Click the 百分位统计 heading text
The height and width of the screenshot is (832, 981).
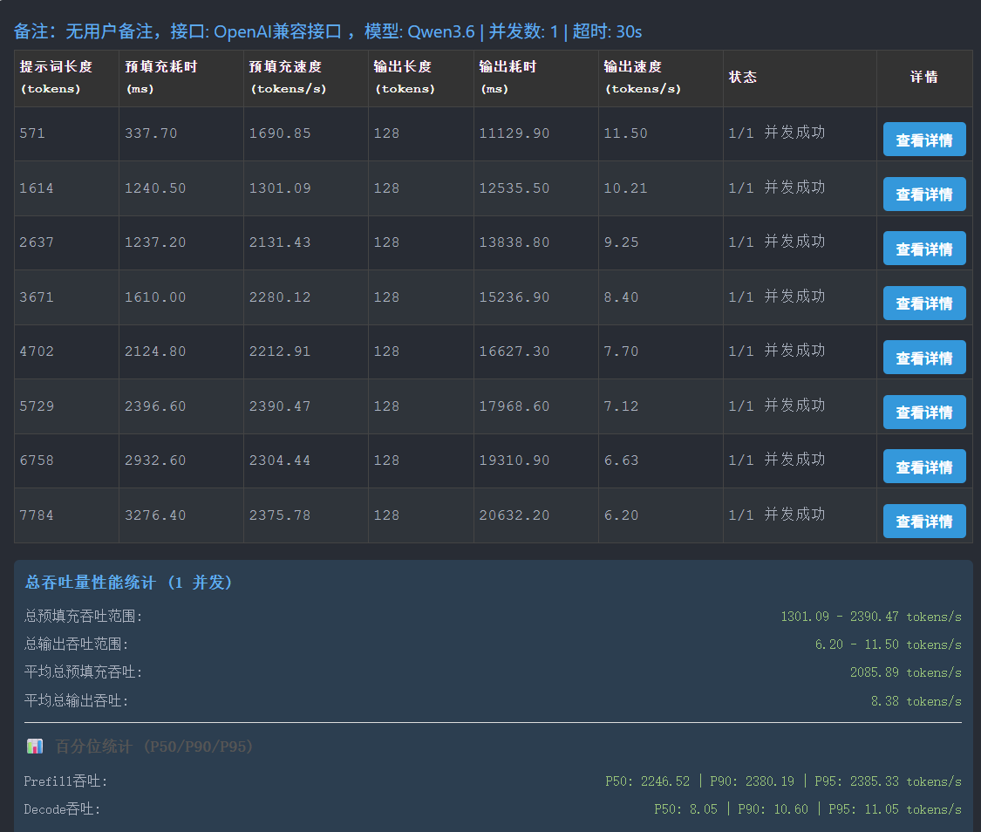pyautogui.click(x=153, y=747)
